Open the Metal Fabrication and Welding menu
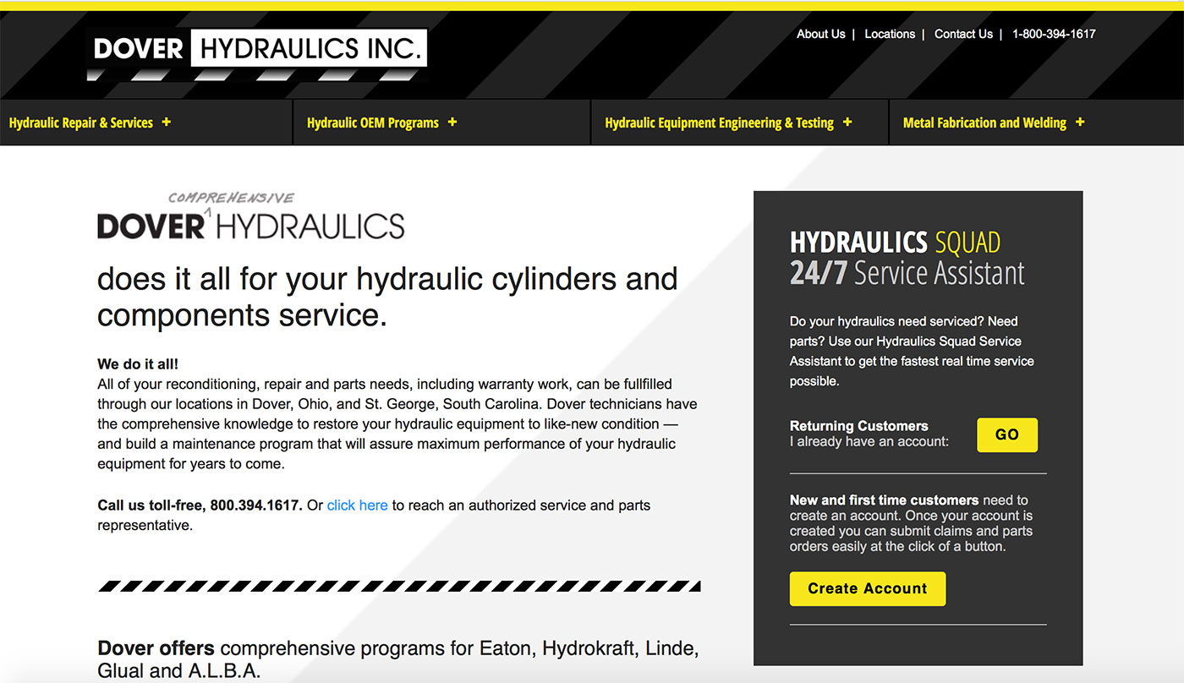 984,123
